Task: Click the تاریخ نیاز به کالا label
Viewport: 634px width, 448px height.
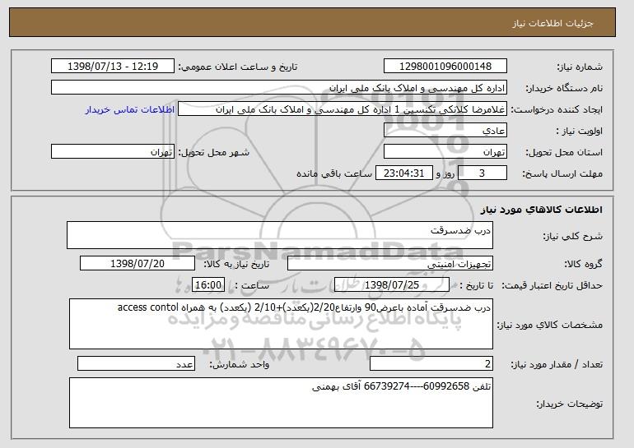Action: point(236,264)
